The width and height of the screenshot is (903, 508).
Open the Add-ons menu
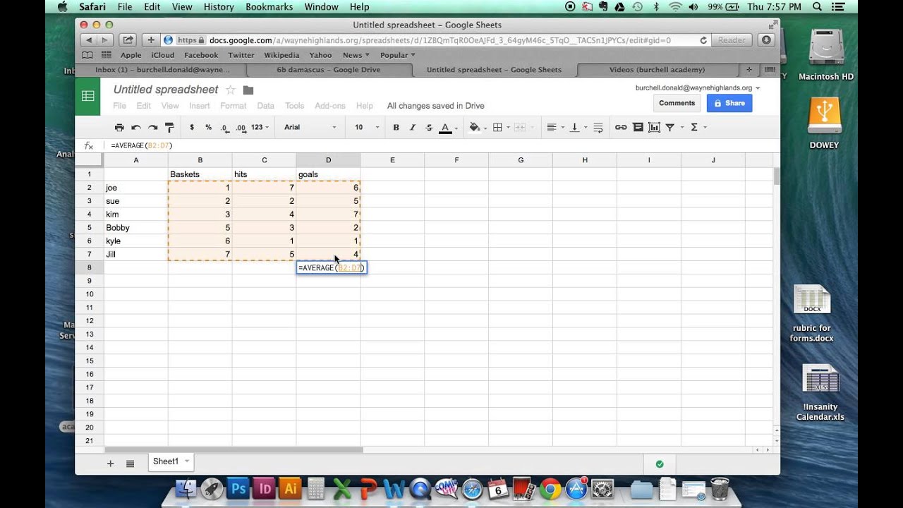coord(329,106)
